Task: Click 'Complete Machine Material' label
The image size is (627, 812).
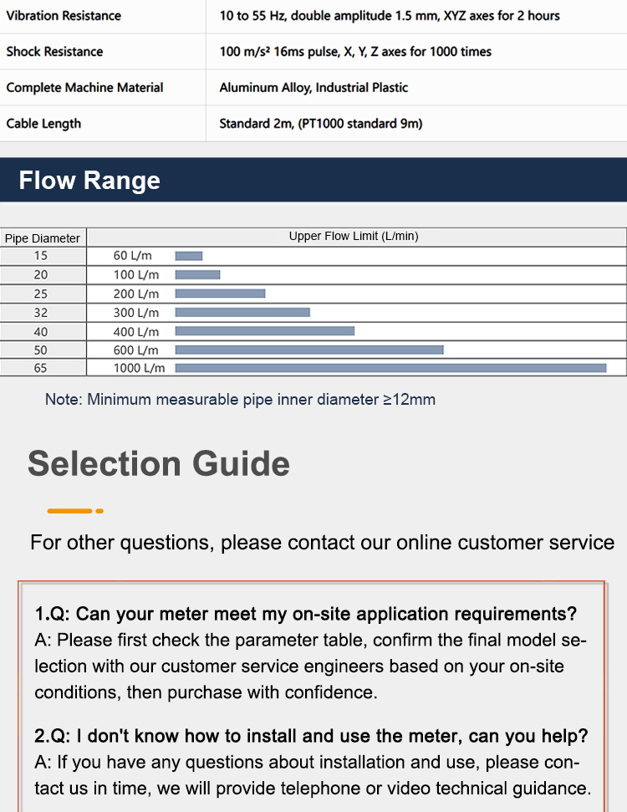Action: (84, 88)
